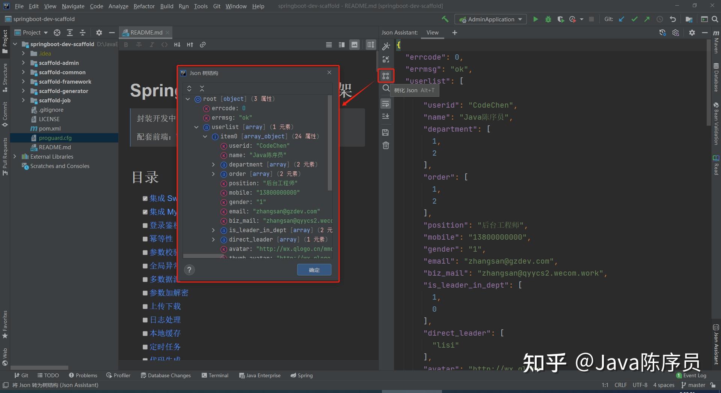The width and height of the screenshot is (721, 393).
Task: Check the 上传下载 checkbox in the 目录 list
Action: click(145, 306)
